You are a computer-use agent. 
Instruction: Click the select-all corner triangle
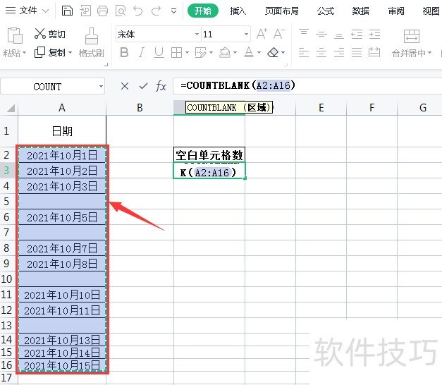pos(10,108)
